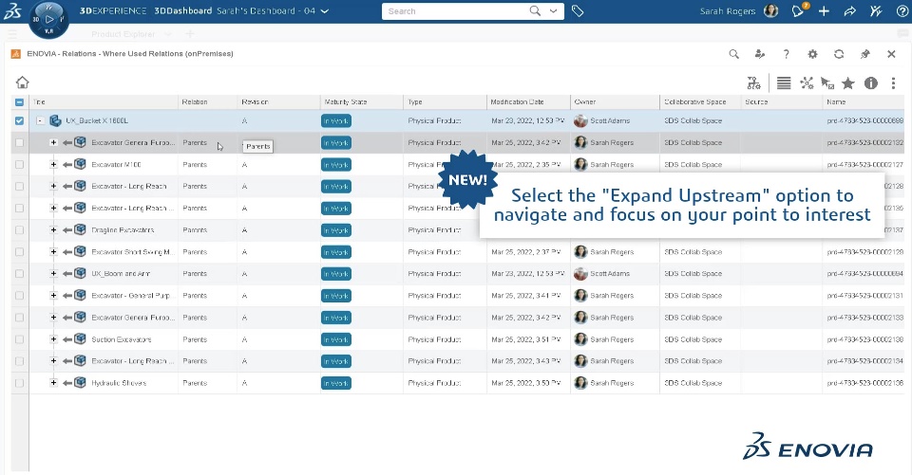Click the plus add icon in top bar
This screenshot has height=475, width=912.
(824, 11)
